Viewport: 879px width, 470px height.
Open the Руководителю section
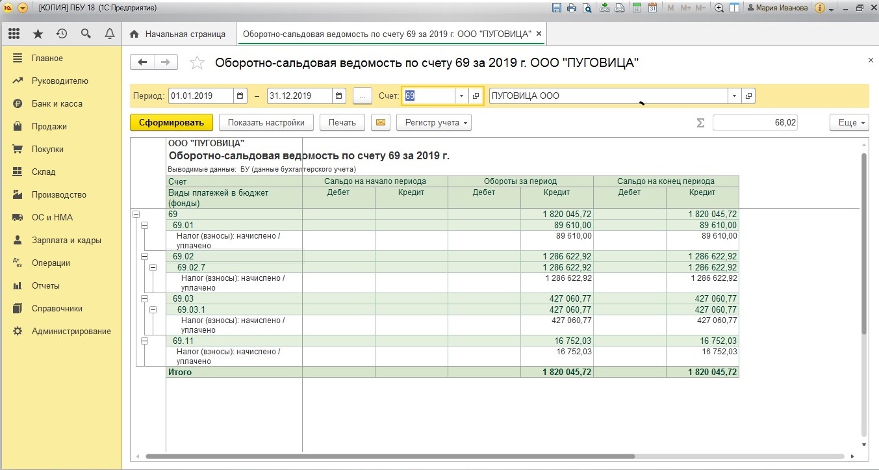(x=61, y=81)
